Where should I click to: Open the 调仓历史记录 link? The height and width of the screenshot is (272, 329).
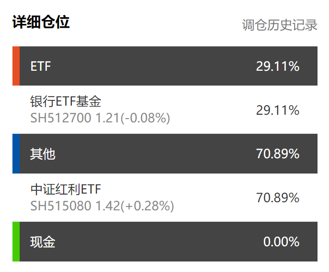pos(280,25)
